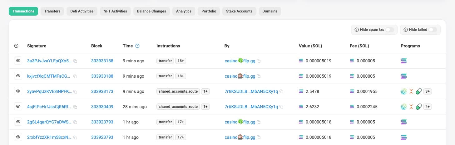
Task: Click the help icon in the table header
Action: point(17,46)
